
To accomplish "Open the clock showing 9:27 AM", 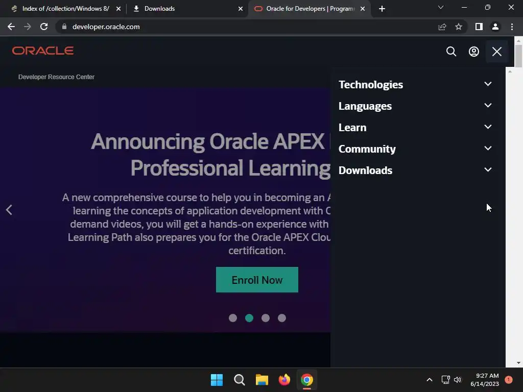I will click(485, 380).
